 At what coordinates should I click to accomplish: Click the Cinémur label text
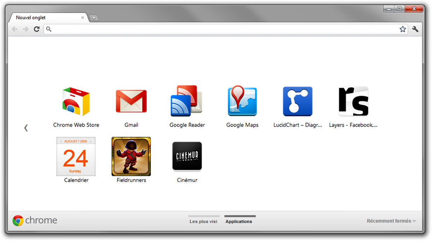(187, 180)
